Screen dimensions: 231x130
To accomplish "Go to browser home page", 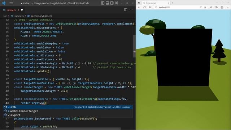I will (x=150, y=7).
